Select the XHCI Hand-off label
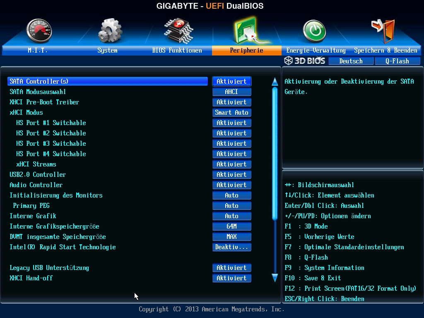This screenshot has height=318, width=424. pos(31,278)
